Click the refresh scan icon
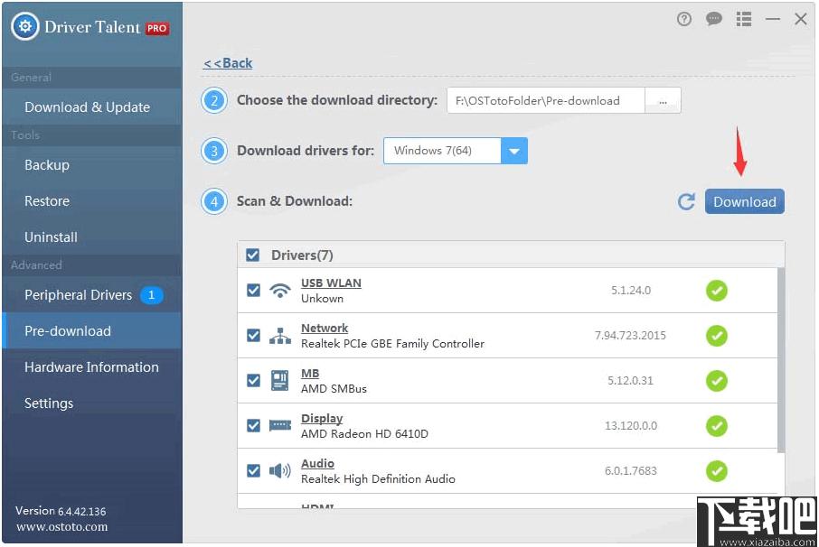The width and height of the screenshot is (819, 547). 686,202
